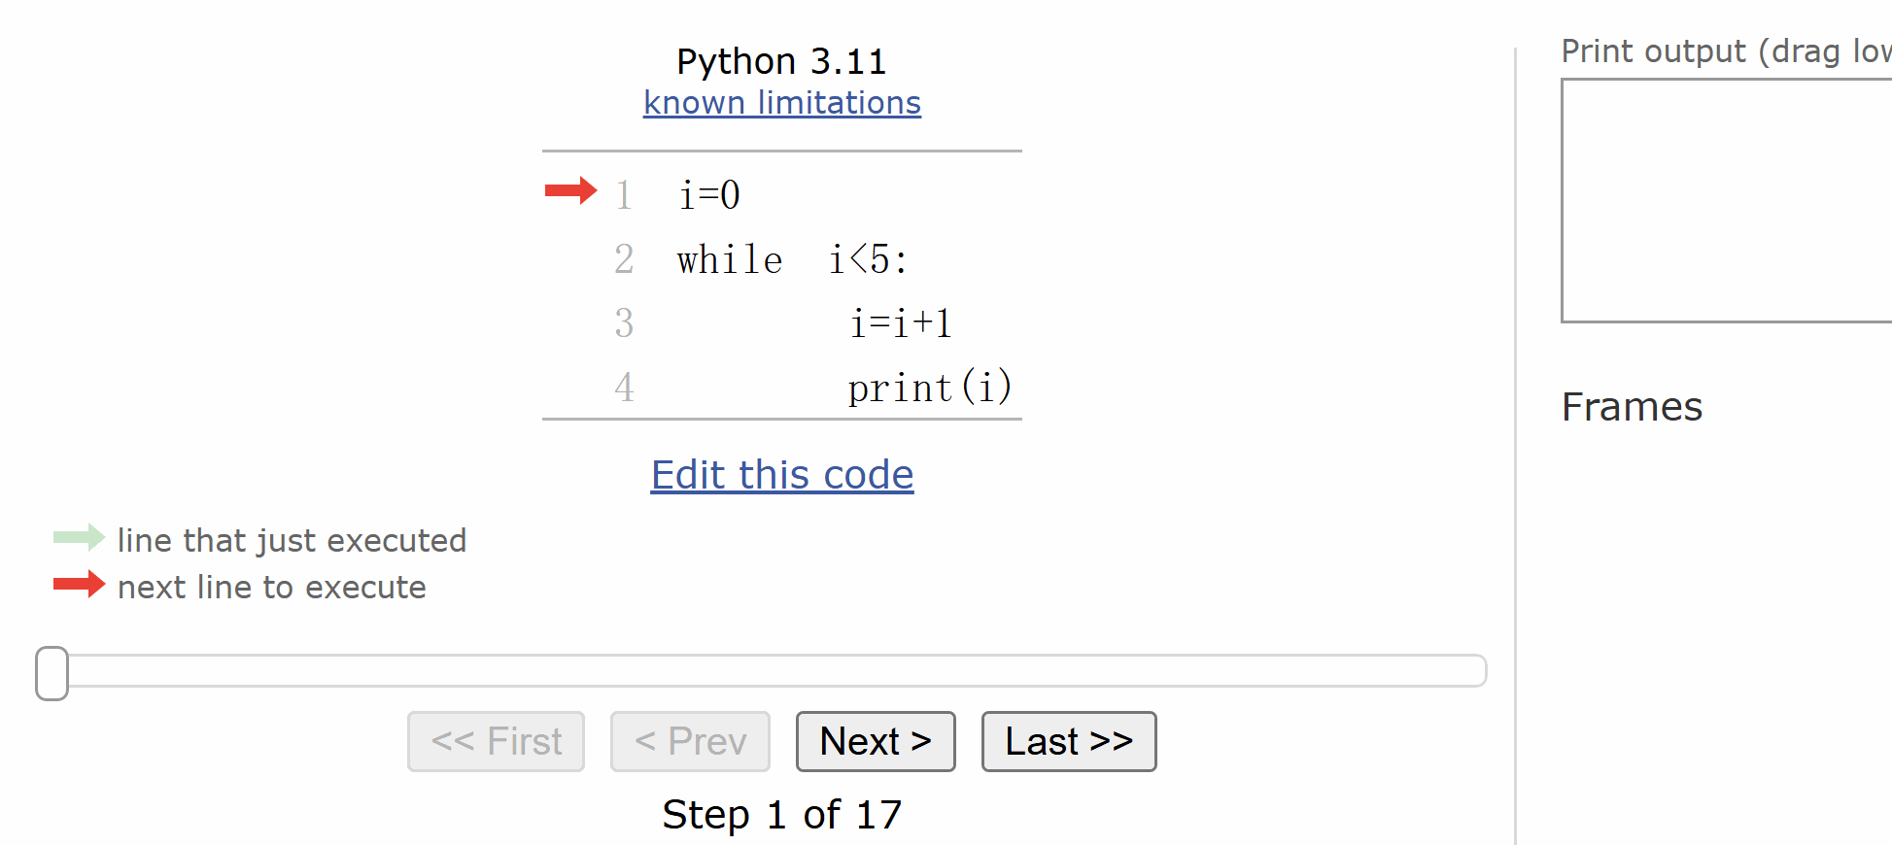The image size is (1892, 845).
Task: Click the "i=i+1" code line
Action: pos(900,323)
